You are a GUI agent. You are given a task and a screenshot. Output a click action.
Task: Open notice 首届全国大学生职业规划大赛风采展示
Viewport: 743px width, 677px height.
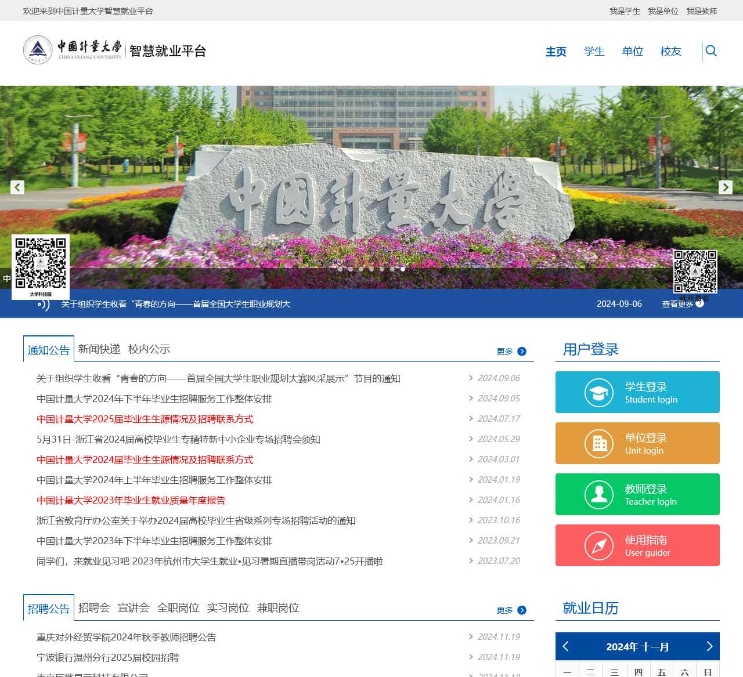[218, 378]
